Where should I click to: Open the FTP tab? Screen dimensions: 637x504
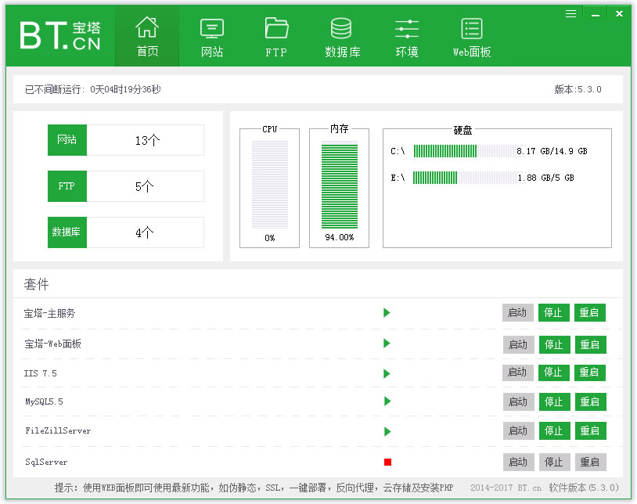[x=276, y=38]
